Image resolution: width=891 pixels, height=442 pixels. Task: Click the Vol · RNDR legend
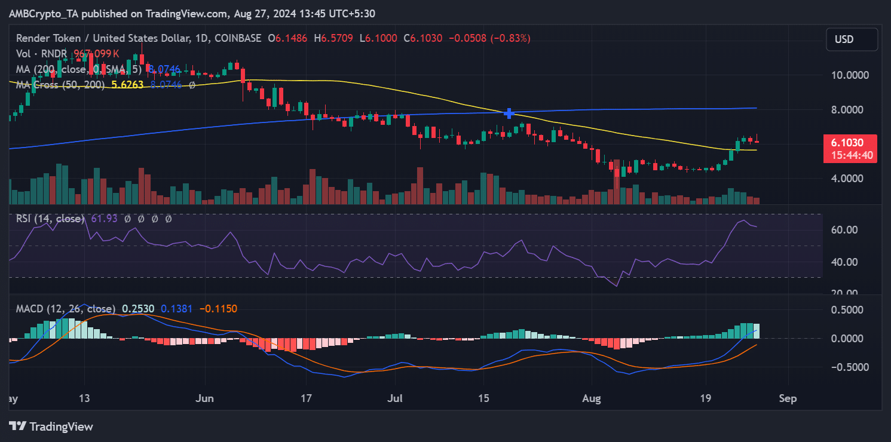[41, 54]
